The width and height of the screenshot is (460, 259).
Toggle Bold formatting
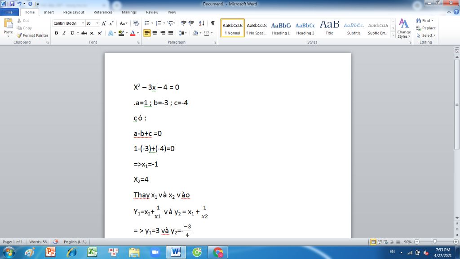(56, 33)
